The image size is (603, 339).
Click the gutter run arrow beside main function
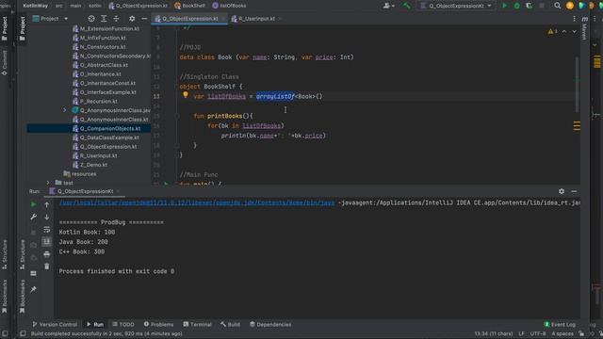tap(166, 184)
